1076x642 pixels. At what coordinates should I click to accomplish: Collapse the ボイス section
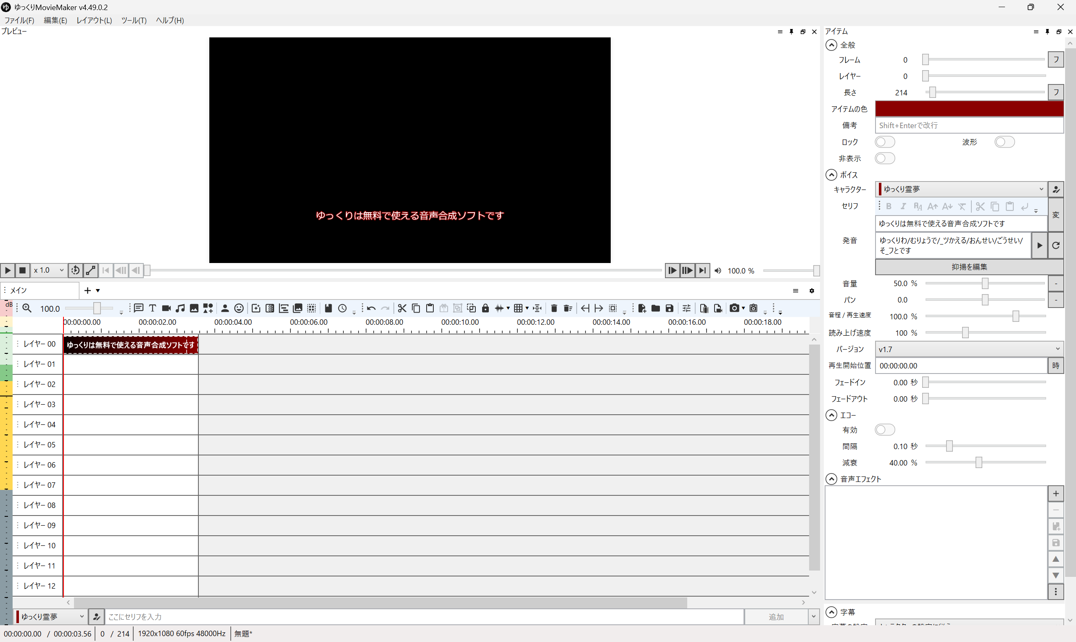tap(831, 175)
